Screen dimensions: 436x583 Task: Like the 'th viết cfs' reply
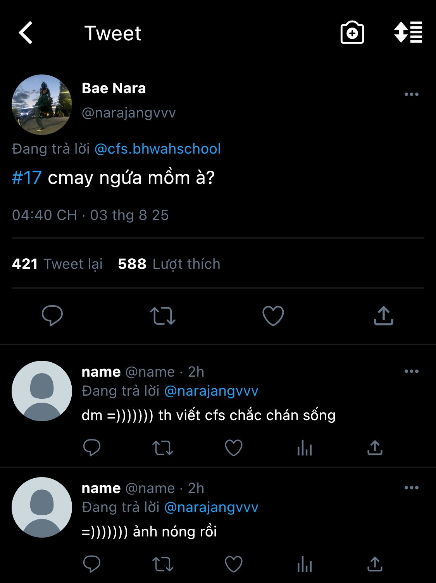[x=234, y=448]
